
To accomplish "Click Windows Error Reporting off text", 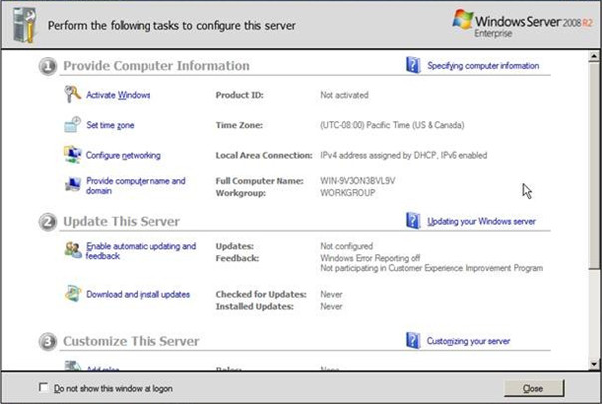I will tap(370, 258).
